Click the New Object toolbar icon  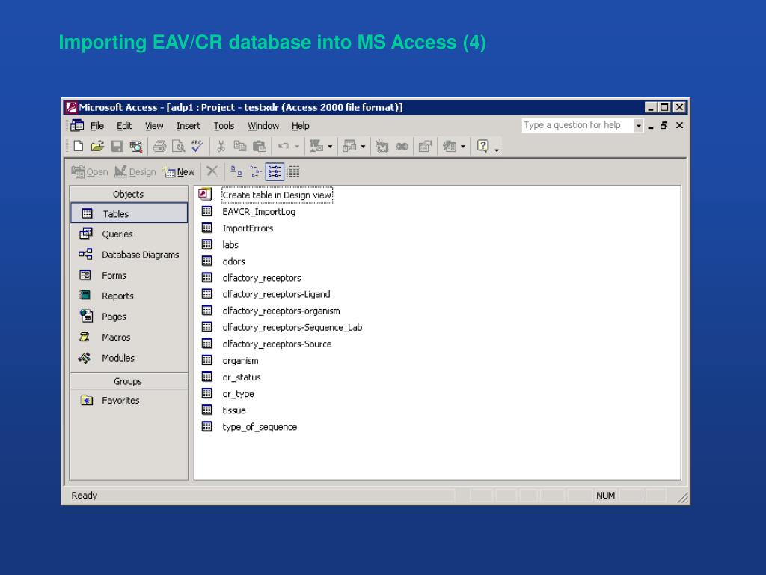(x=449, y=146)
